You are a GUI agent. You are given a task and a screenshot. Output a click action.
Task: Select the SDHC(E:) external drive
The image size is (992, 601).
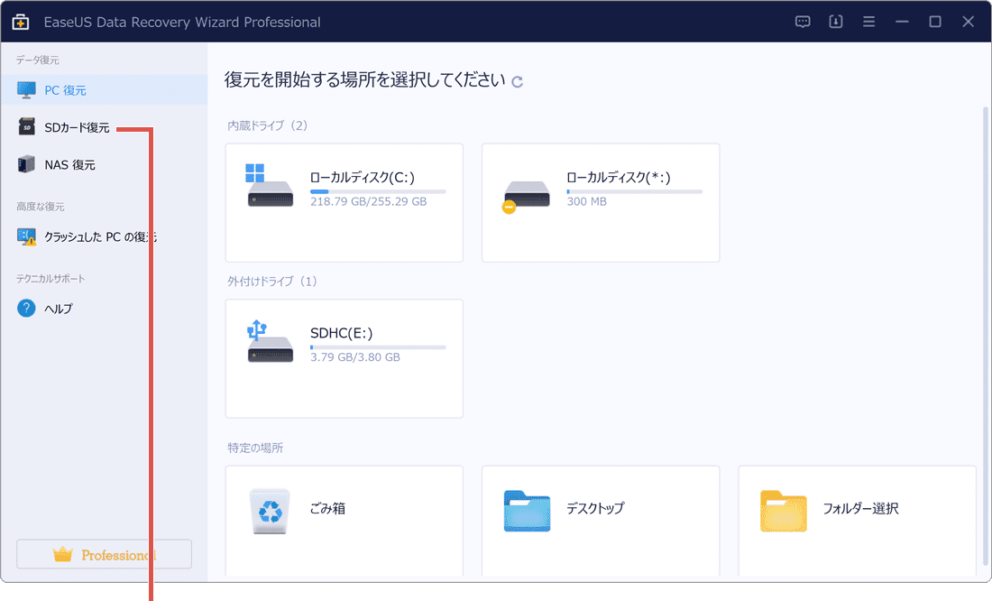(344, 358)
